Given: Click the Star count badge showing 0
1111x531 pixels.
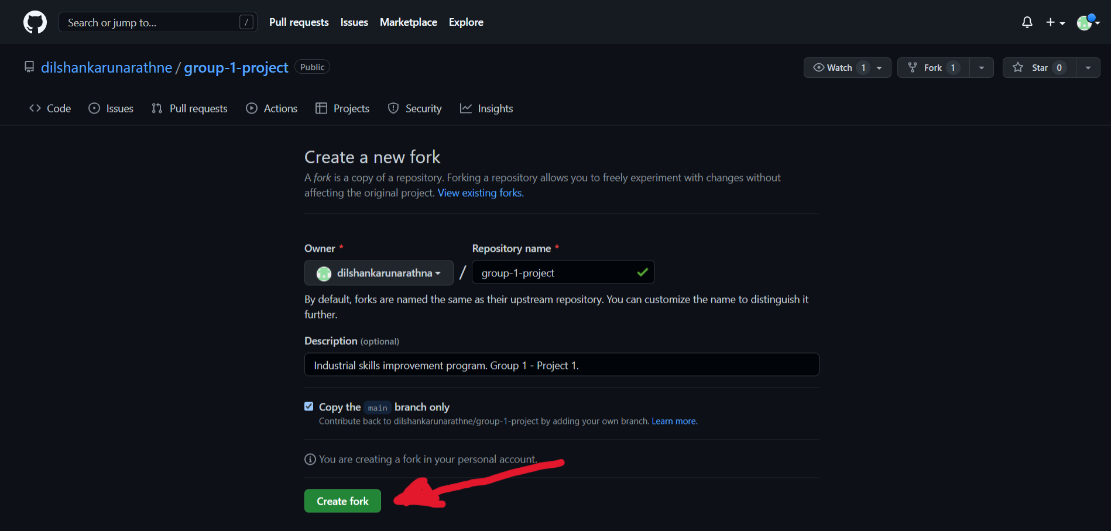Looking at the screenshot, I should (x=1059, y=68).
